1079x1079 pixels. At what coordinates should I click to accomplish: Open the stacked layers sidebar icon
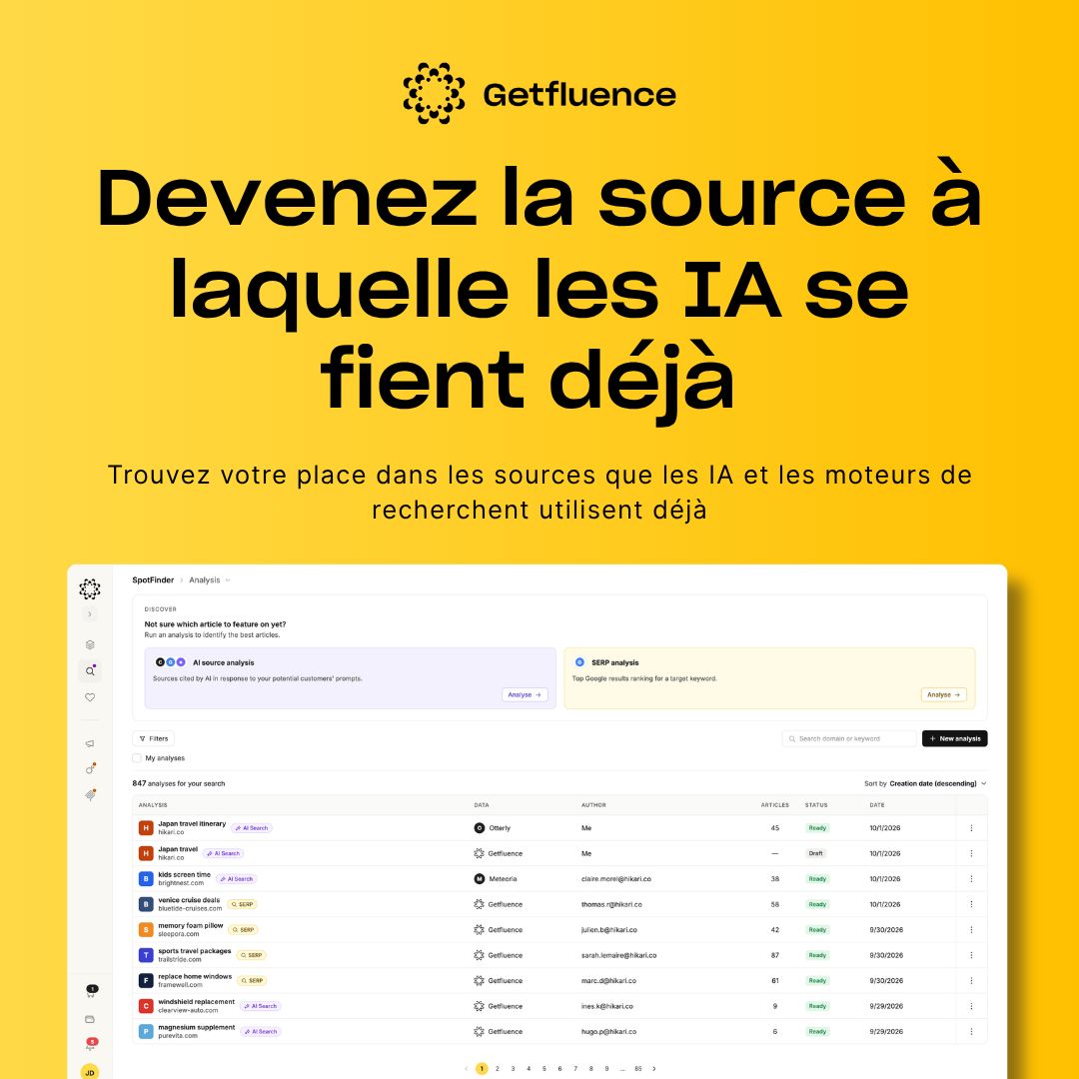pyautogui.click(x=90, y=644)
